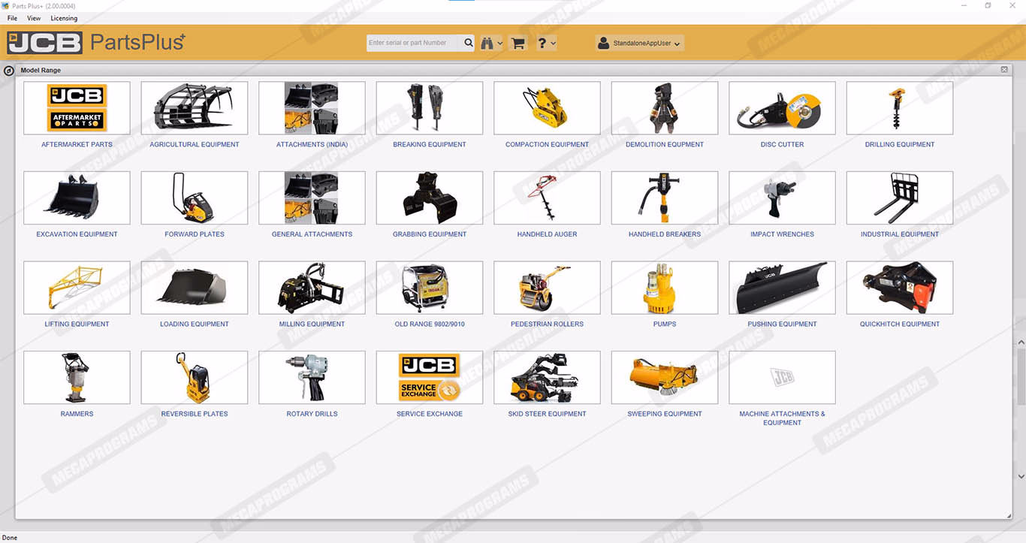This screenshot has width=1026, height=543.
Task: Open the StandaloneAppUser account dropdown
Action: click(x=640, y=44)
